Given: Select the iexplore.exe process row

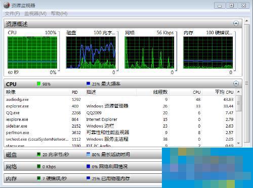Looking at the screenshot, I should [x=120, y=119].
